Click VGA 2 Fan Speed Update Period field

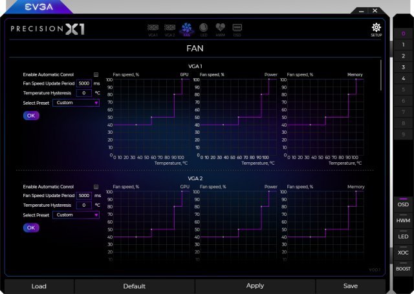[x=84, y=195]
